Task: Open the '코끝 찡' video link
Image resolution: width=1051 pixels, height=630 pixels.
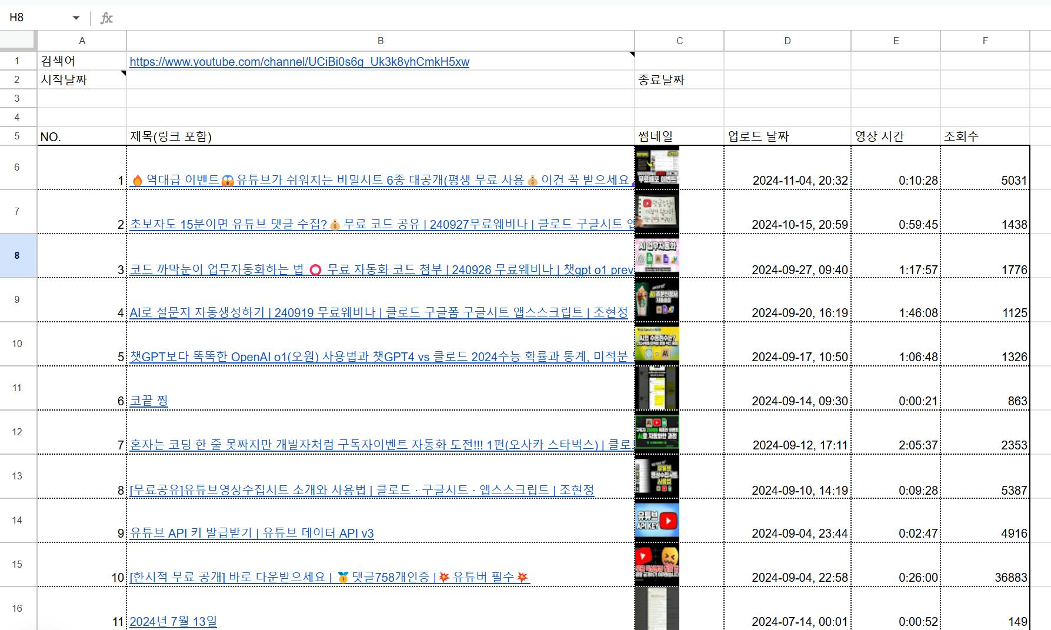Action: coord(149,401)
